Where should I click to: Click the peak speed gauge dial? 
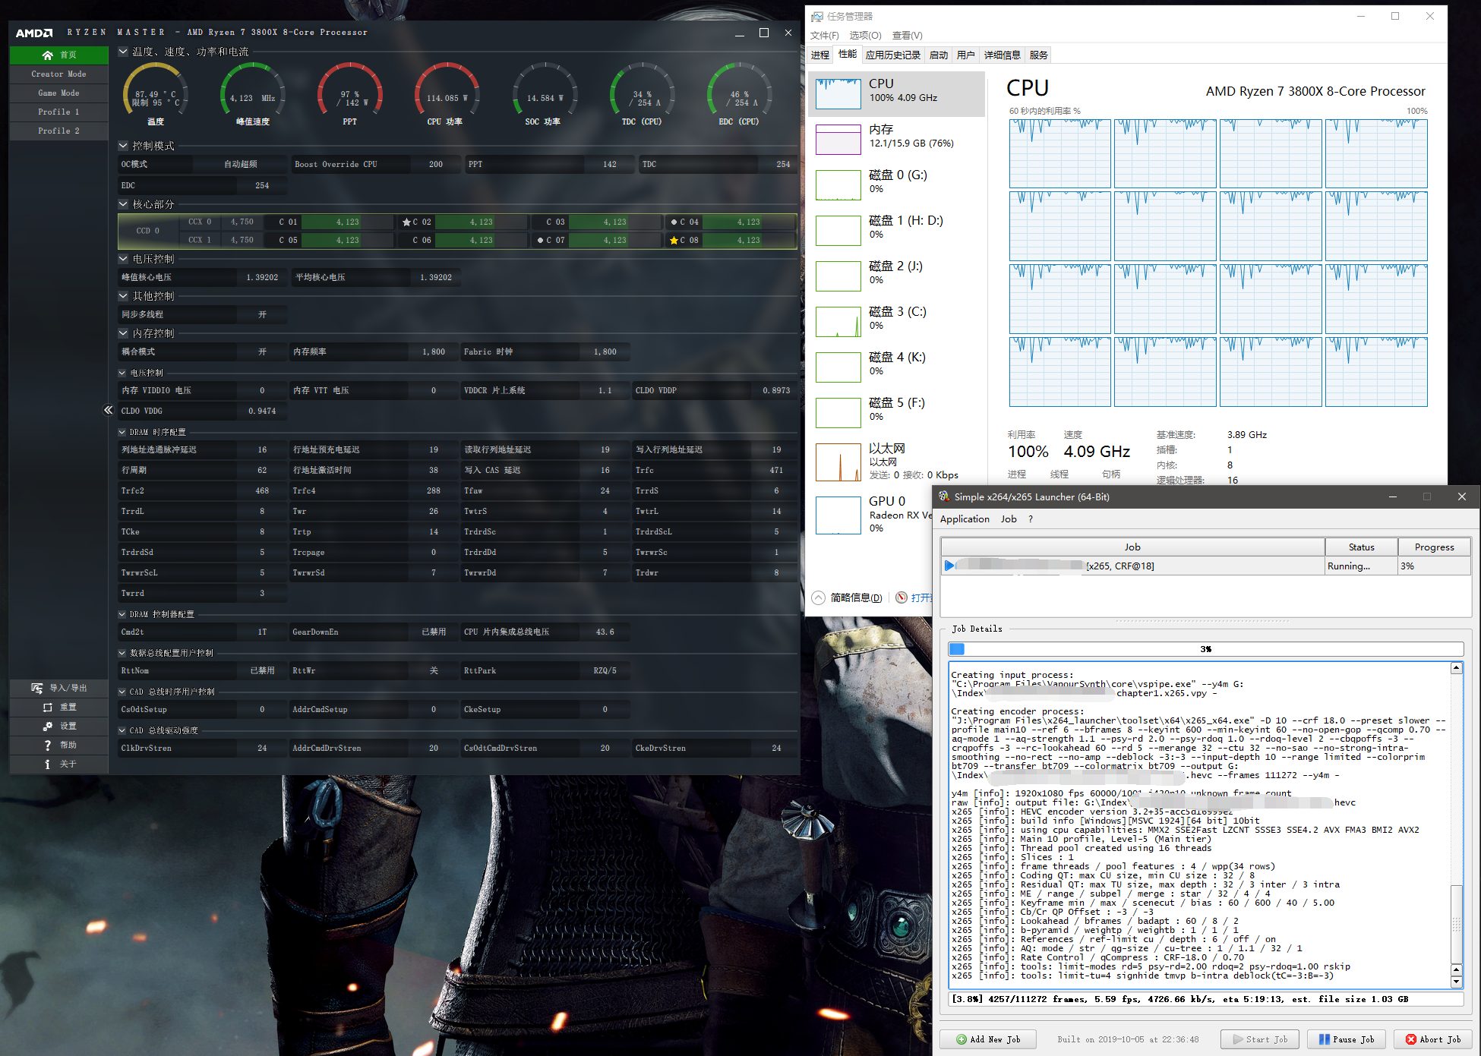tap(253, 94)
